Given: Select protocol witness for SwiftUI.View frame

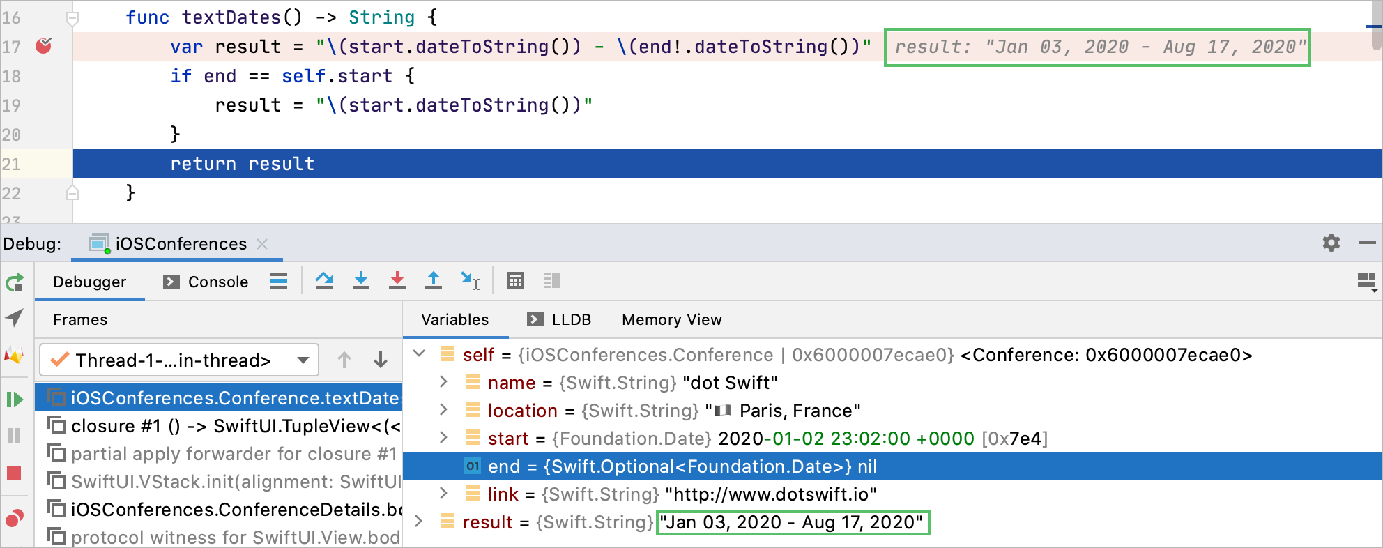Looking at the screenshot, I should tap(218, 537).
